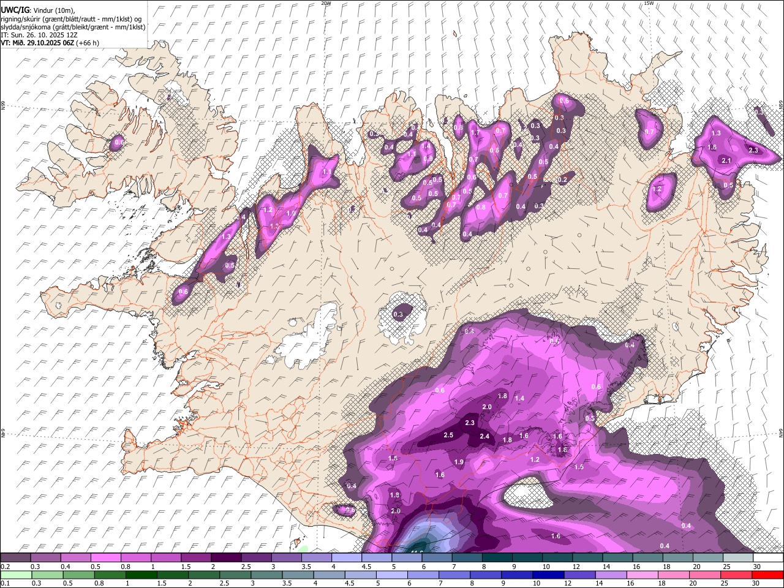Click the '15W' longitude label on the top edge

[649, 3]
